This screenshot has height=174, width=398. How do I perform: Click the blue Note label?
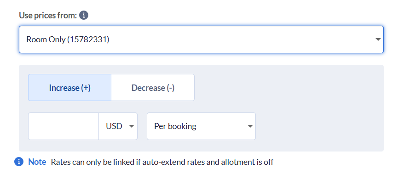click(x=37, y=162)
